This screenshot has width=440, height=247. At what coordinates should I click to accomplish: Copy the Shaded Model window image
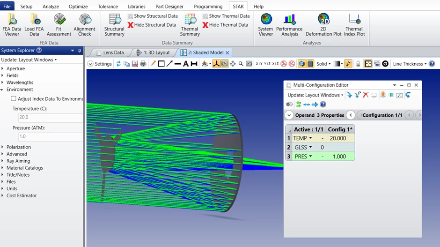coord(126,64)
